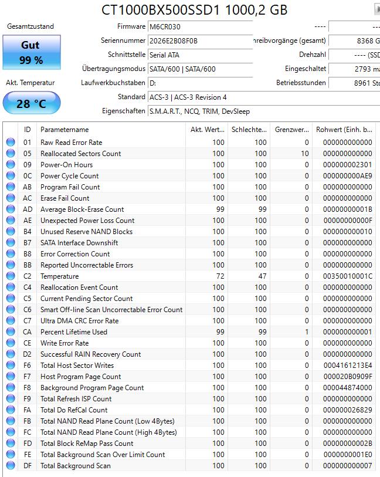Click the Akt. Wert column header
This screenshot has height=477, width=380.
pyautogui.click(x=207, y=130)
